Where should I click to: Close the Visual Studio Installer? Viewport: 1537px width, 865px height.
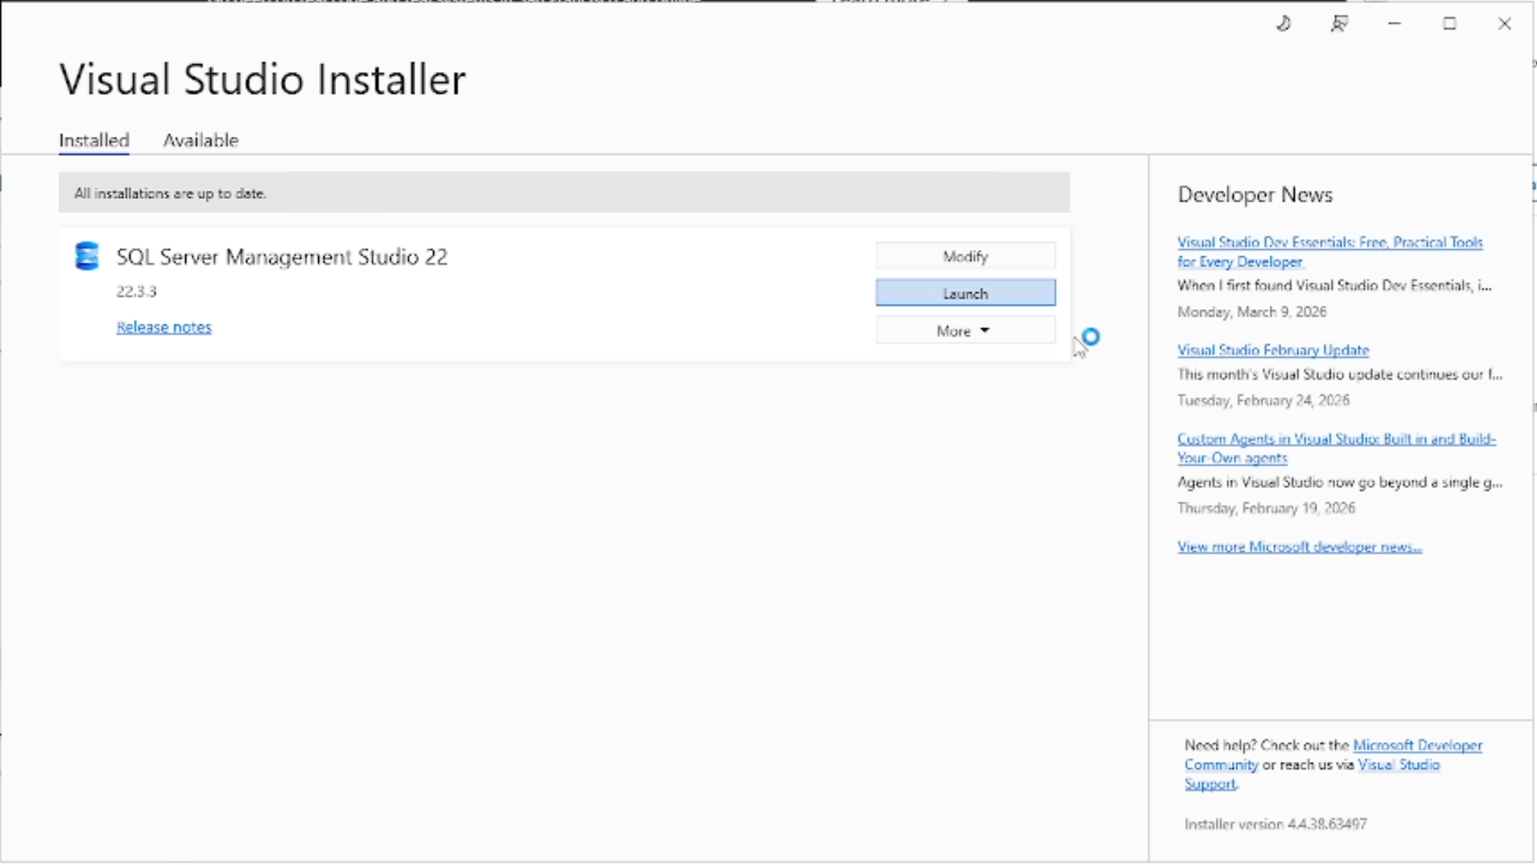pos(1504,23)
